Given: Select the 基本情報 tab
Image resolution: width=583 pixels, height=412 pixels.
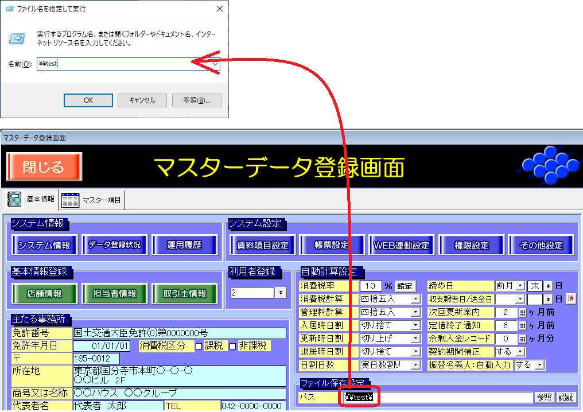Looking at the screenshot, I should point(40,199).
